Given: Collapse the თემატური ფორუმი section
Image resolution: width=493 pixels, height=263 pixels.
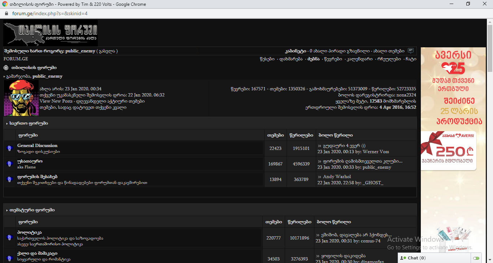Looking at the screenshot, I should click(x=7, y=210).
